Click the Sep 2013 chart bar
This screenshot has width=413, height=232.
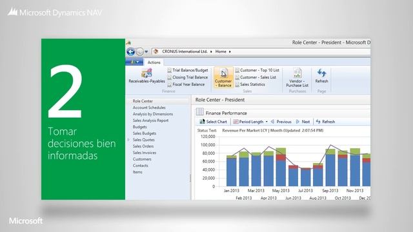(x=330, y=168)
